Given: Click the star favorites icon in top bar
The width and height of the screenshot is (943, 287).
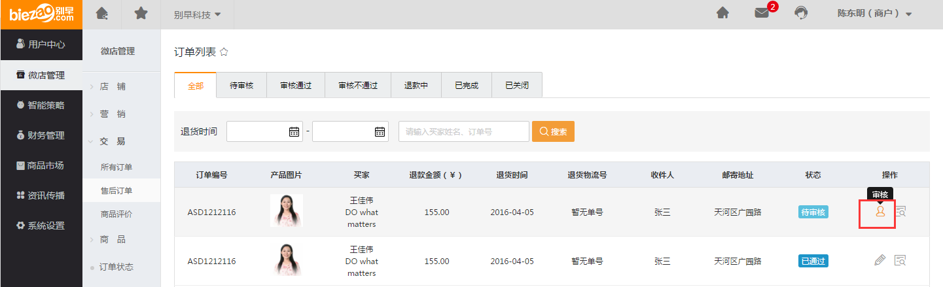Looking at the screenshot, I should [141, 13].
